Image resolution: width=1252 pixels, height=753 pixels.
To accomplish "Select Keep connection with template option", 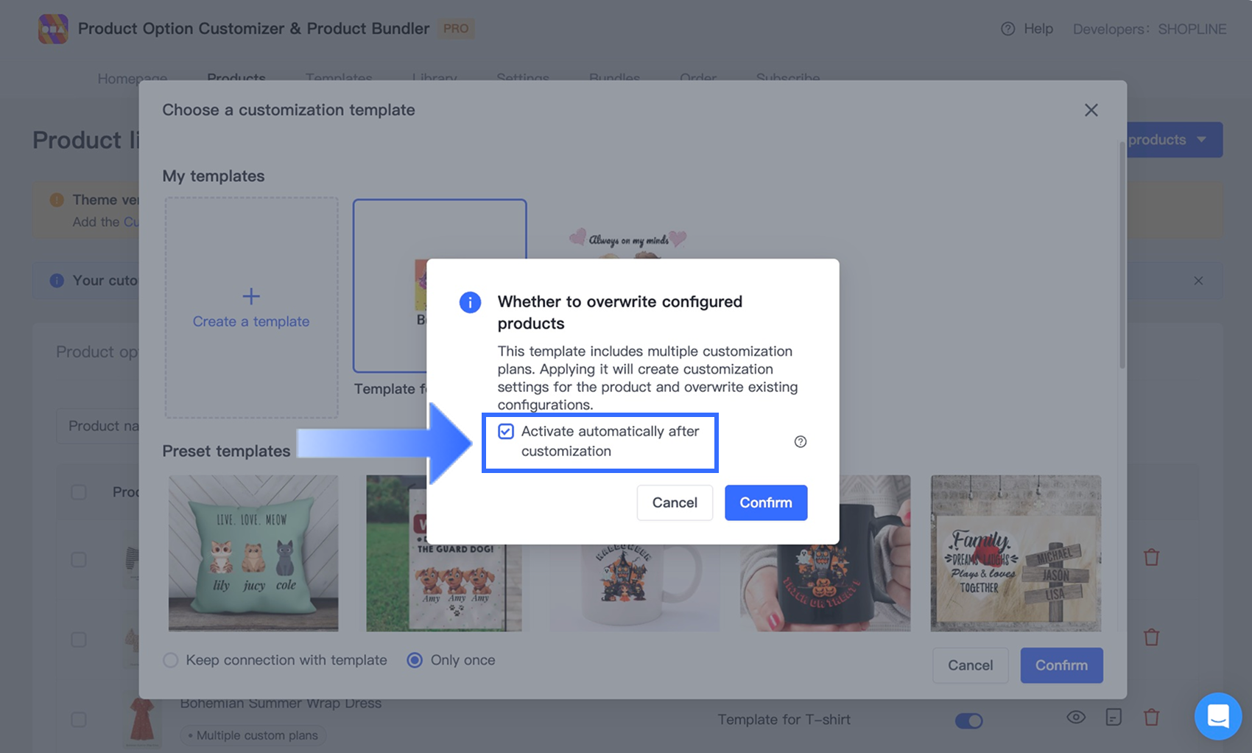I will click(171, 660).
